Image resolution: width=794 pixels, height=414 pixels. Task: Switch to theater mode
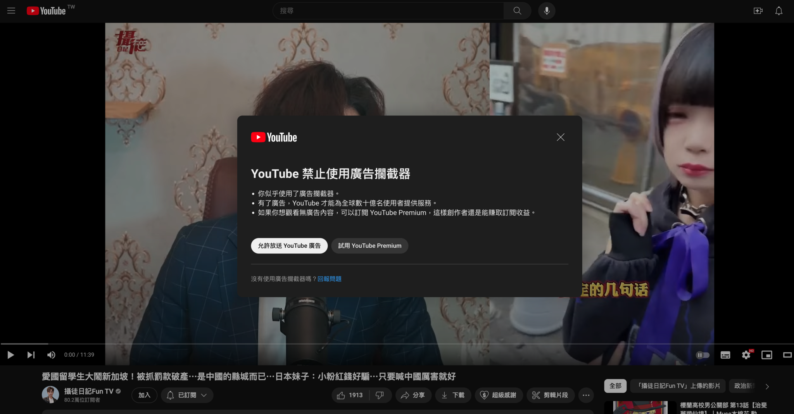pyautogui.click(x=787, y=355)
